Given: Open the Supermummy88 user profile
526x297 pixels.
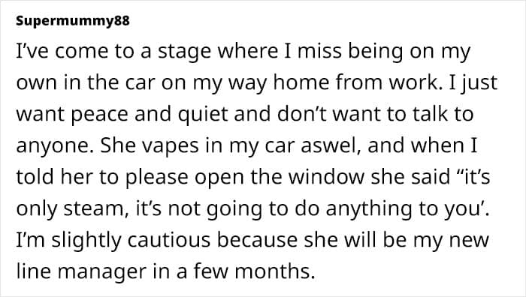Looking at the screenshot, I should pos(73,21).
